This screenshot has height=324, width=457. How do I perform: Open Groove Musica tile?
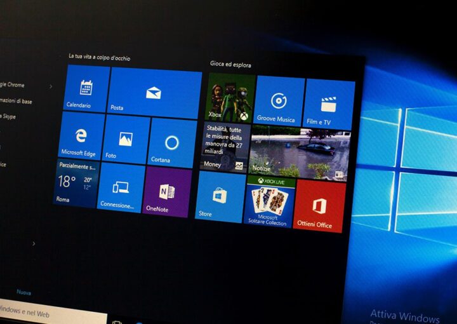click(x=279, y=101)
